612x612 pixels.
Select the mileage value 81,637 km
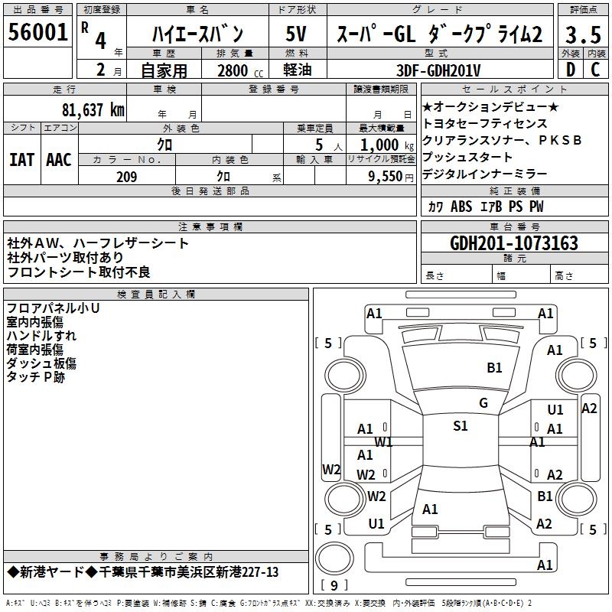[93, 109]
